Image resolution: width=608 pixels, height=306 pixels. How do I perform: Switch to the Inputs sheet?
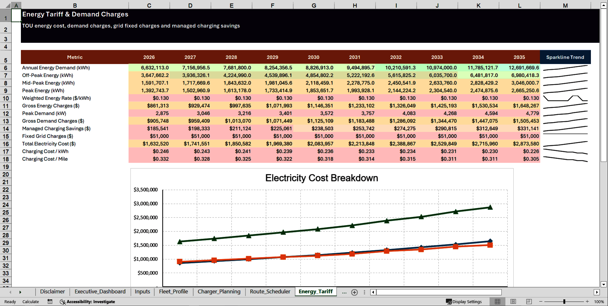pyautogui.click(x=142, y=292)
